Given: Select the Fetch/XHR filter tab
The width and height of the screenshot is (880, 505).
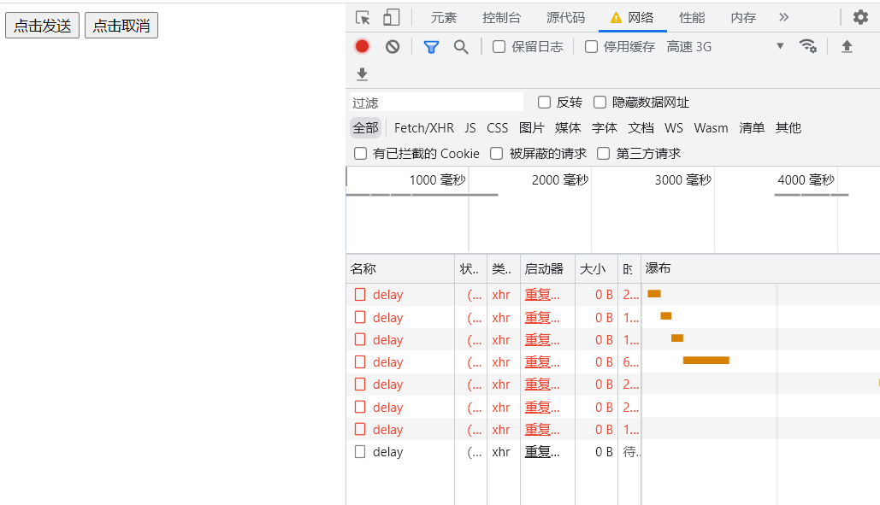Looking at the screenshot, I should (x=423, y=127).
